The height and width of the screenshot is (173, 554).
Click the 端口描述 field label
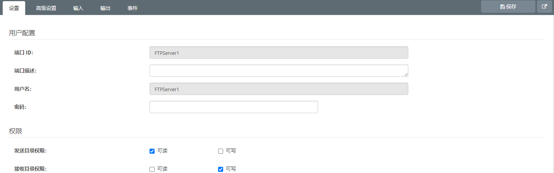(26, 71)
